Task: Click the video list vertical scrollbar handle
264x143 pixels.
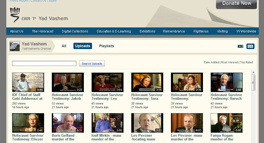Action: pos(253,82)
